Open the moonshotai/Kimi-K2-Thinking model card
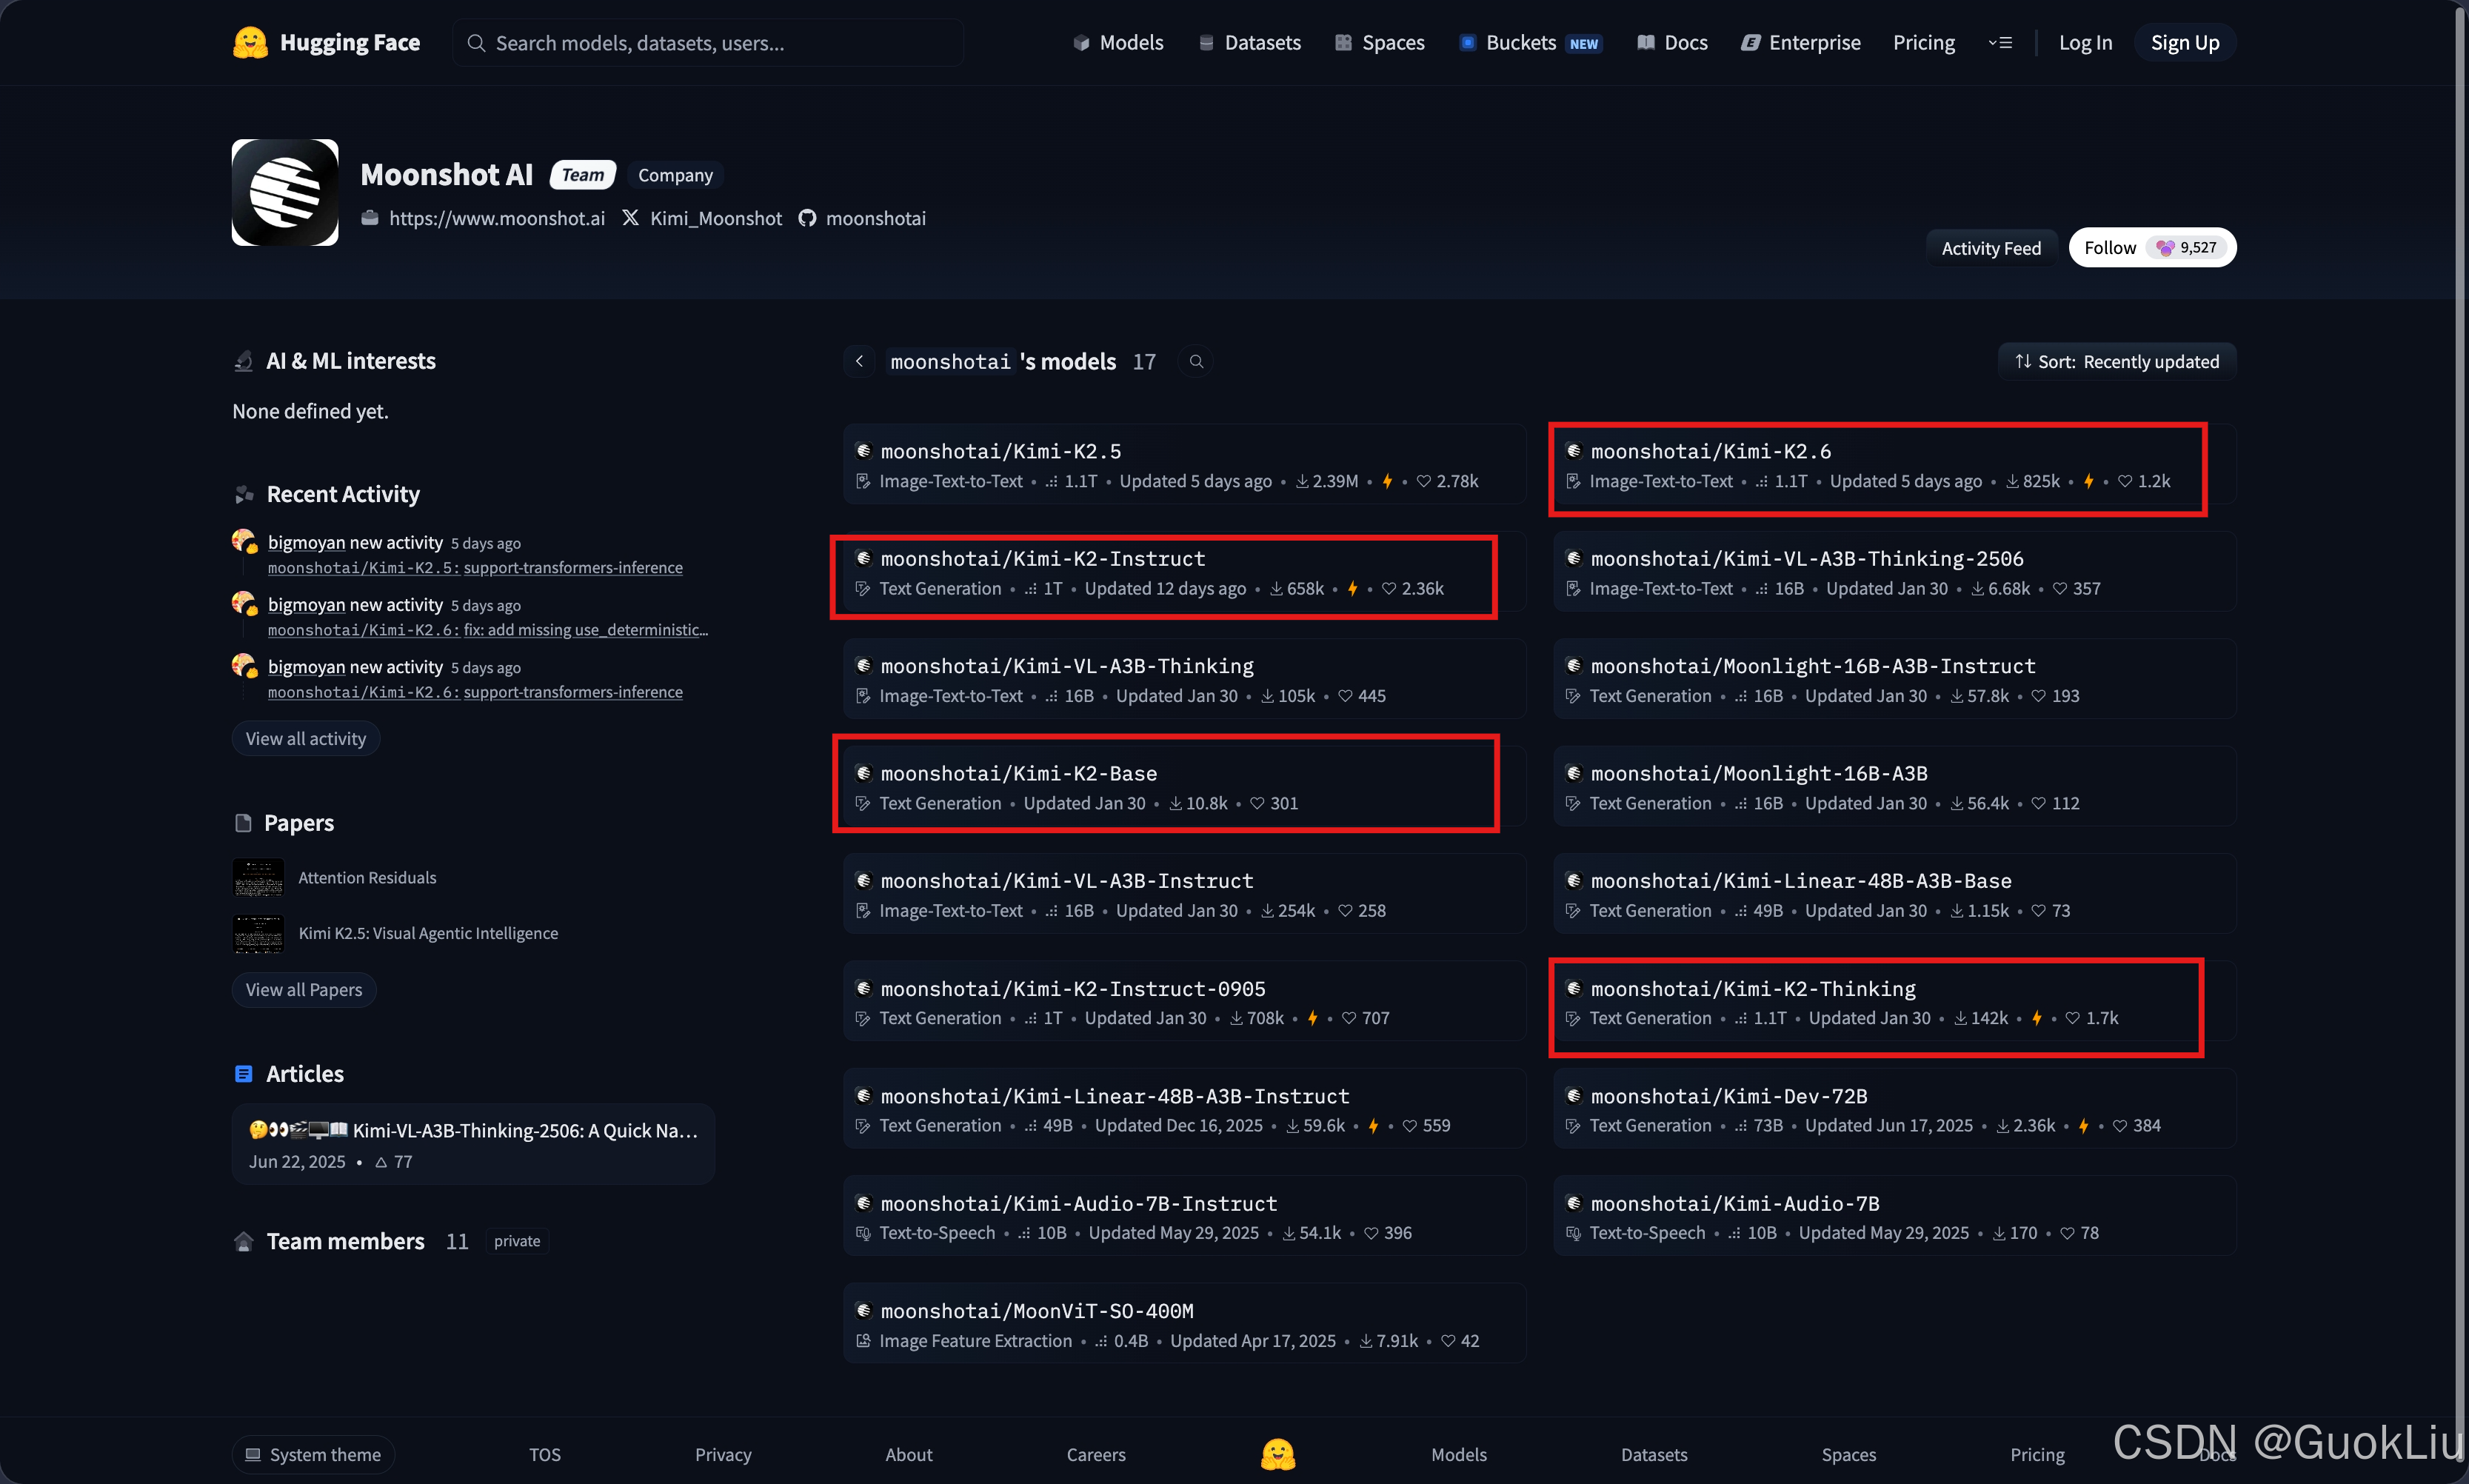2469x1484 pixels. coord(1894,1001)
